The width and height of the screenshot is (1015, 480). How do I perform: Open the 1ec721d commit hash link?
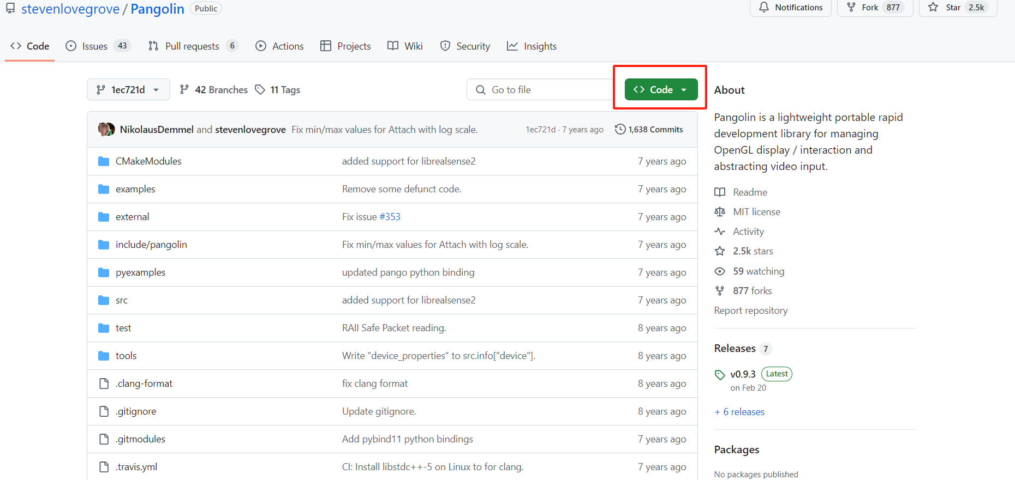540,129
